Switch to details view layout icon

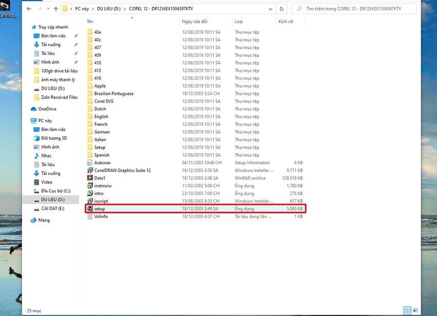pos(408,310)
